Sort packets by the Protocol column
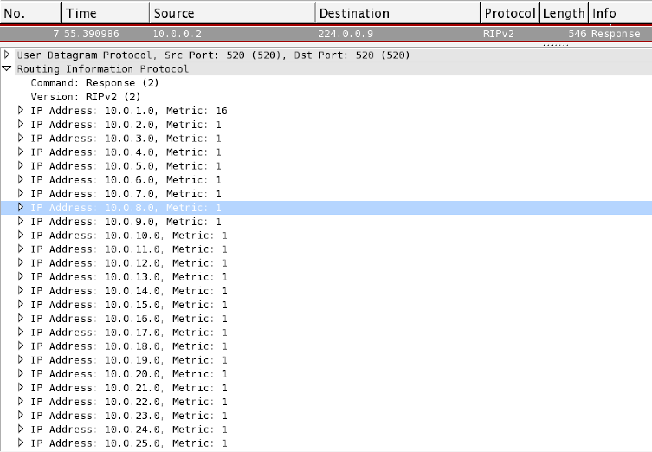This screenshot has height=452, width=652. coord(509,13)
